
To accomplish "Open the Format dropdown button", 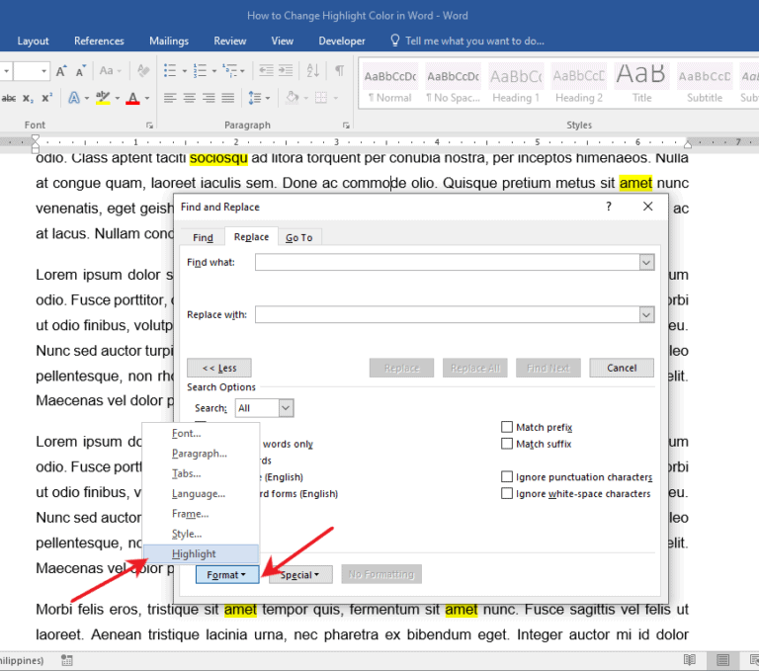I will coord(227,575).
